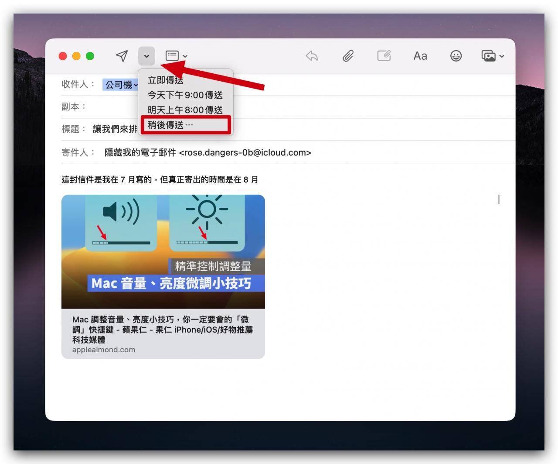Expand the 公司機 recipient token chevron
Screen dimensions: 558x464
(x=136, y=85)
